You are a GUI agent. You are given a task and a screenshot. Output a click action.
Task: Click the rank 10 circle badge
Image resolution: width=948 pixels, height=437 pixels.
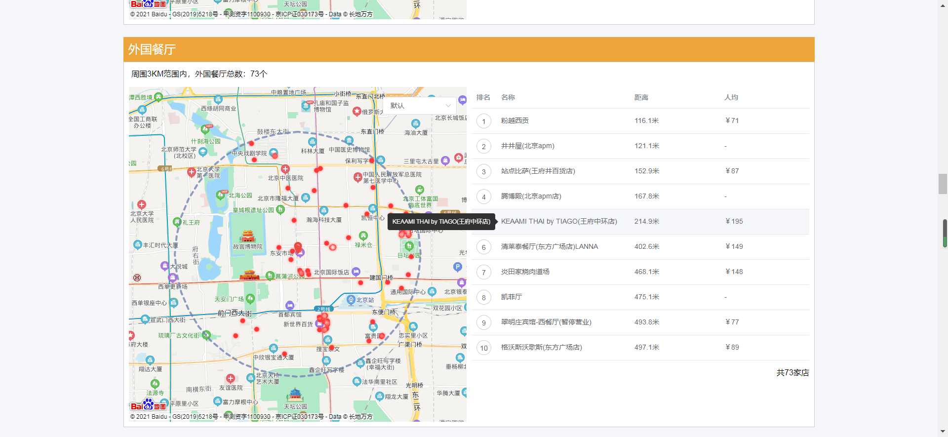pyautogui.click(x=484, y=348)
